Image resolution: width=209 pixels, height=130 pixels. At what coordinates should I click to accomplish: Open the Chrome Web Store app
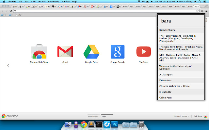pyautogui.click(x=39, y=52)
